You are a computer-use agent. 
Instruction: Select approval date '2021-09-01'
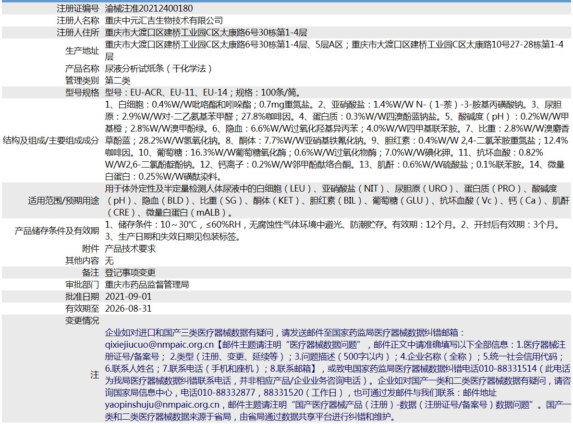click(x=128, y=297)
